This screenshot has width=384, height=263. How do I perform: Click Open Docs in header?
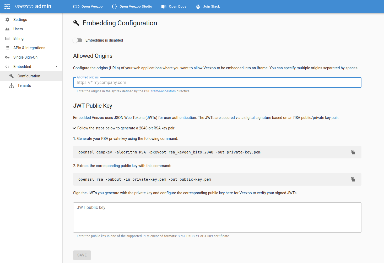pos(174,7)
